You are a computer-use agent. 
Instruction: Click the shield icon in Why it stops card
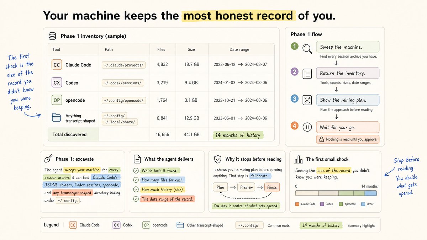click(x=217, y=159)
